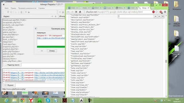Viewport: 184px width, 103px height.
Task: Select the text line Glossary?term=
Action: [10, 59]
